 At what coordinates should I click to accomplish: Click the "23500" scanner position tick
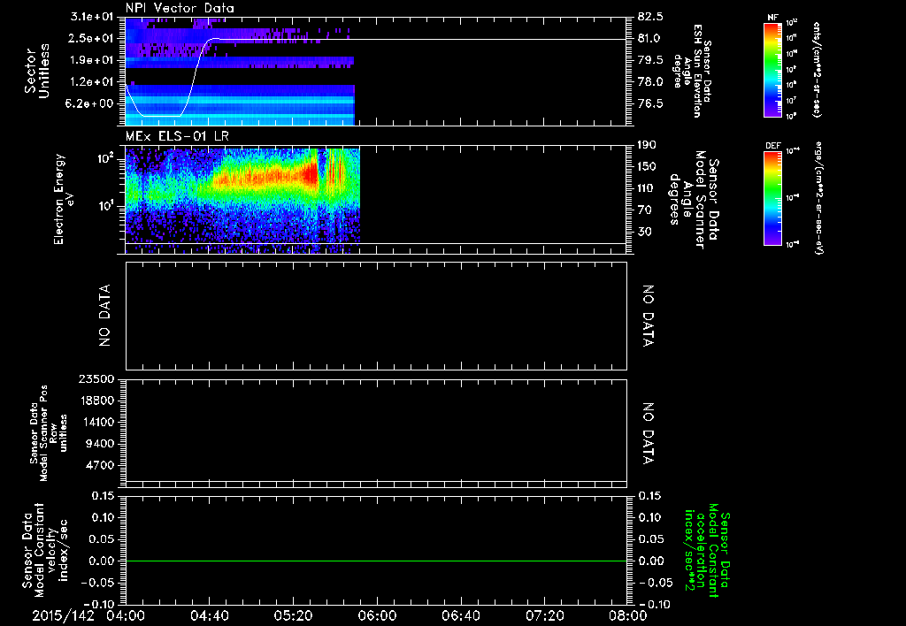(97, 378)
